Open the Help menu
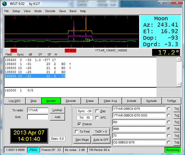This screenshot has width=185, height=155. click(x=83, y=11)
